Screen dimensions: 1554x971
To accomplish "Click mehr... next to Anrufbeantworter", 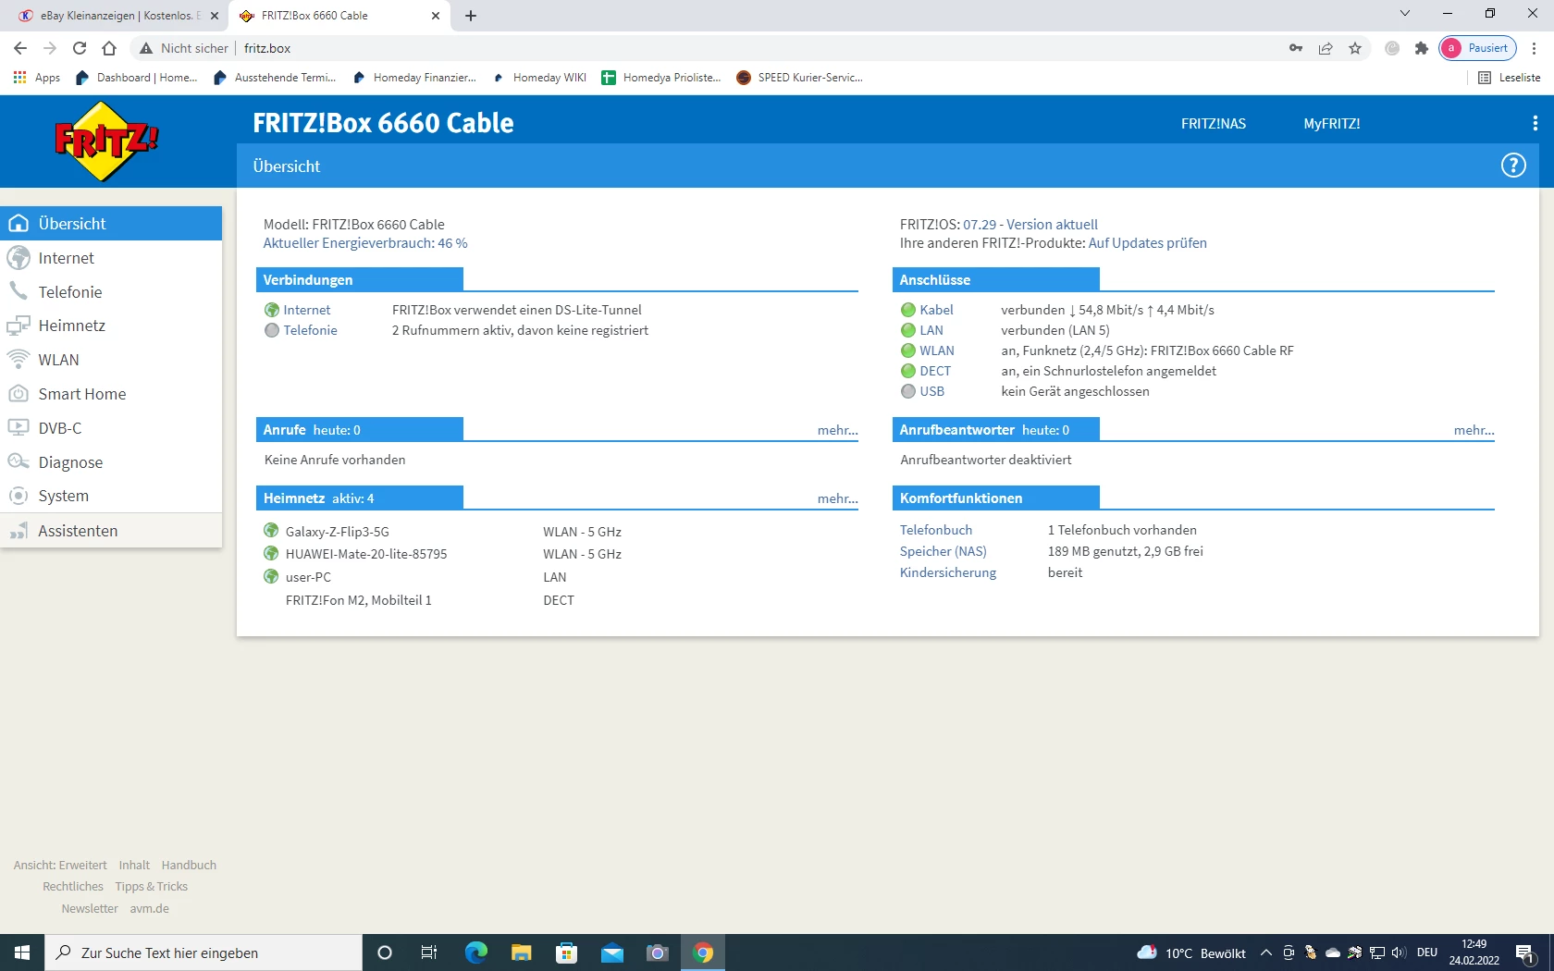I will 1474,430.
